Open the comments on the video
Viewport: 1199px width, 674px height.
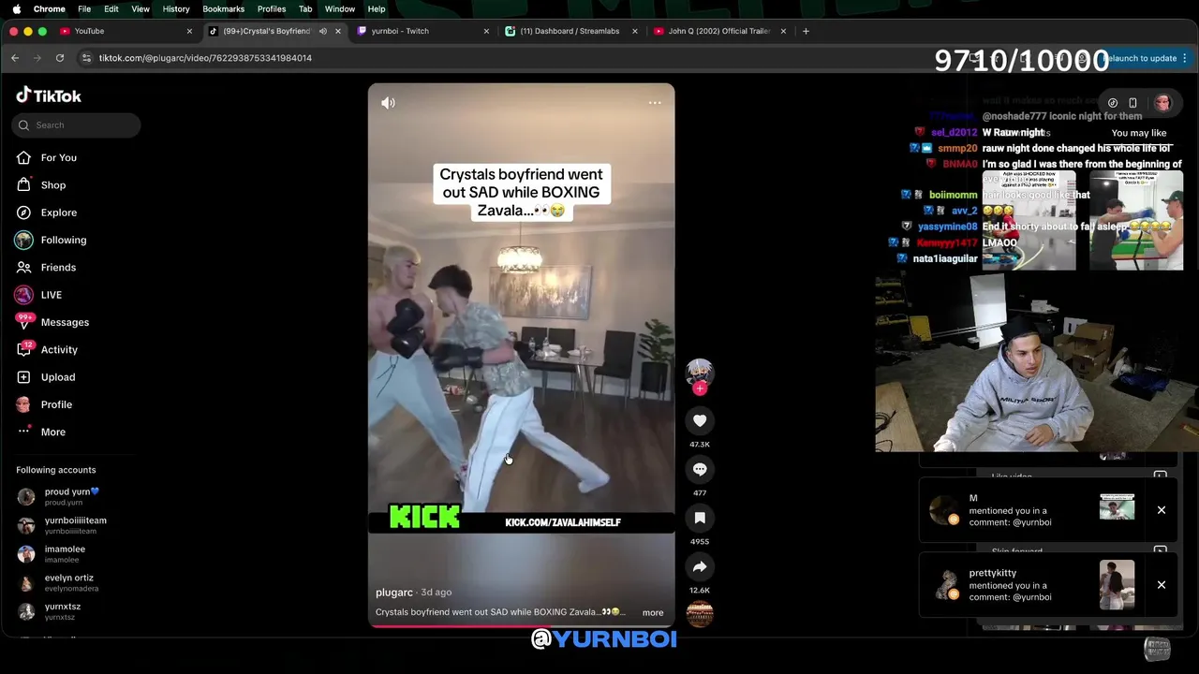[700, 470]
